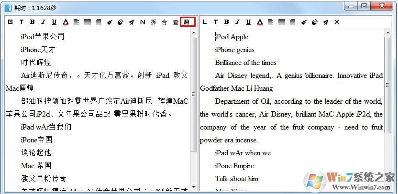Viewport: 398px width, 194px height.
Task: Click the flashlight icon in source pane toolbar
Action: (121, 22)
